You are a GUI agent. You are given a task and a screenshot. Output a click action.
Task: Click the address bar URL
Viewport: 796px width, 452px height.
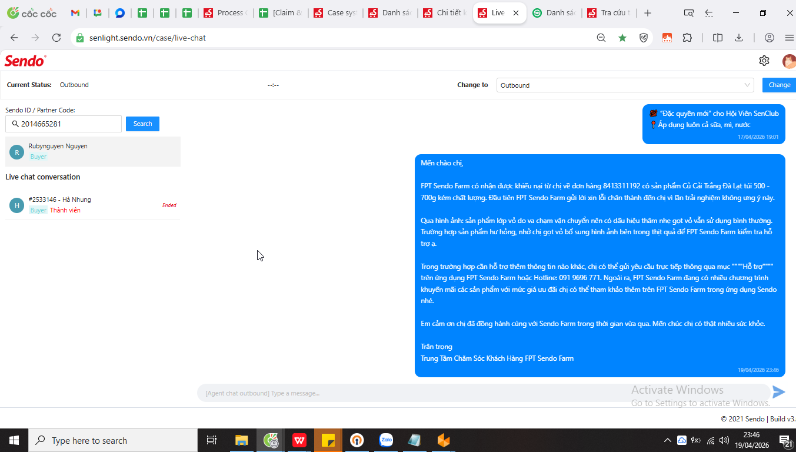pyautogui.click(x=148, y=38)
